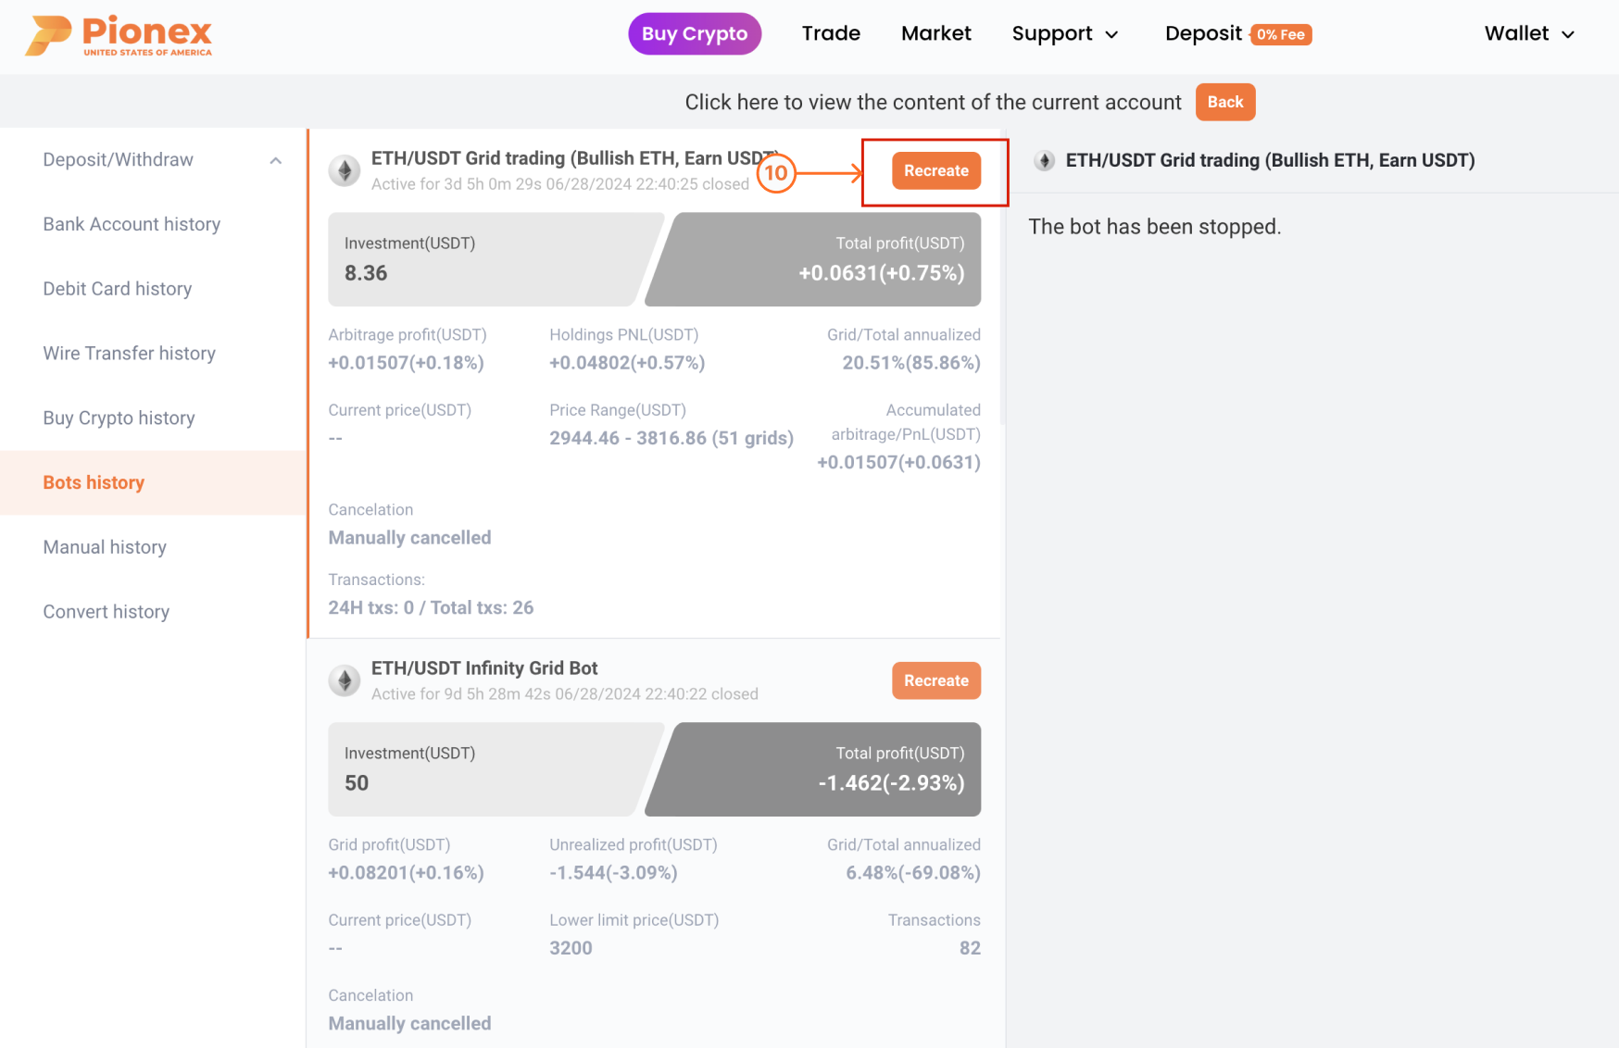Viewport: 1619px width, 1048px height.
Task: Click the ETH coin icon beside Grid trading bot
Action: (x=344, y=170)
